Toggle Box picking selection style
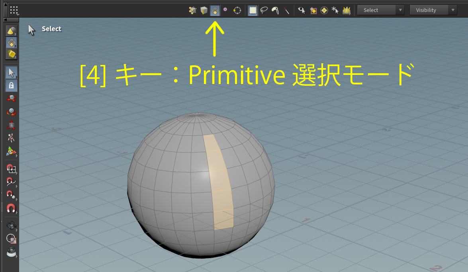Viewport: 468px width, 272px height. (253, 10)
